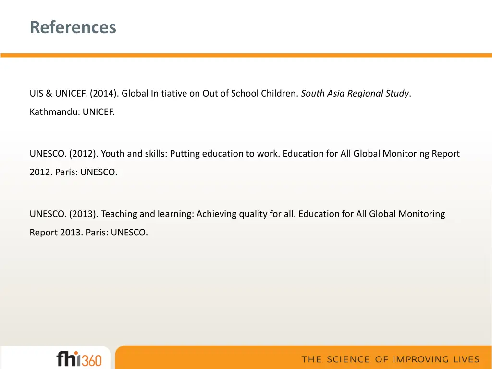The height and width of the screenshot is (369, 492).
Task: Select Global Initiative on Out of School Children
Action: pos(210,94)
